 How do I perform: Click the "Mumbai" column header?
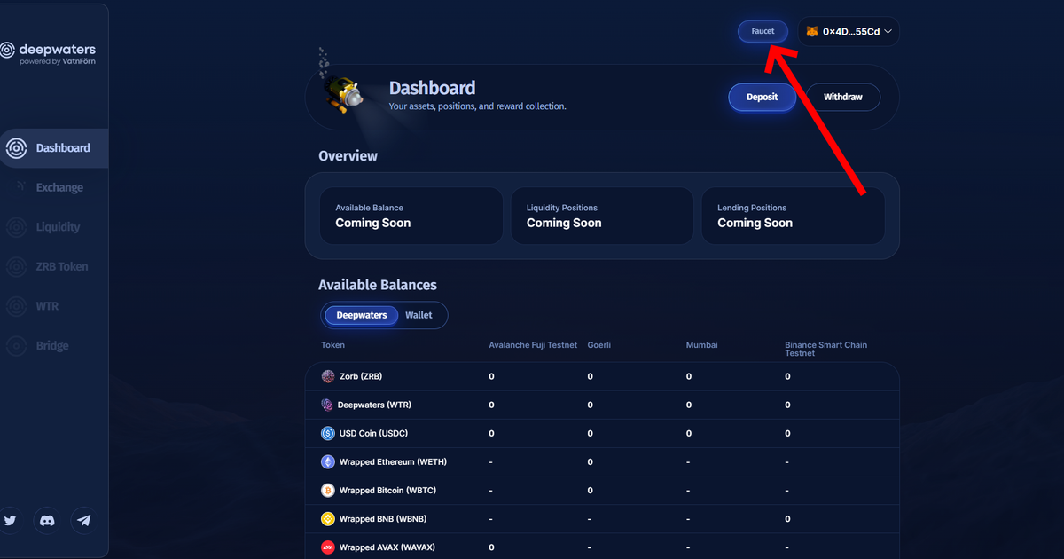click(x=701, y=345)
